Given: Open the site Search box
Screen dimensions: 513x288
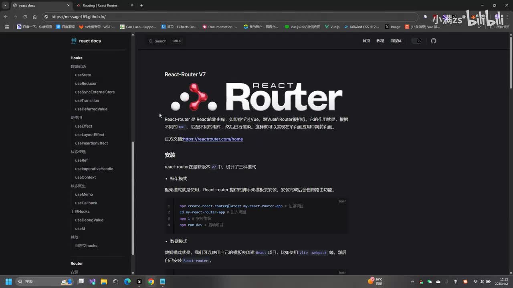Looking at the screenshot, I should tap(165, 41).
